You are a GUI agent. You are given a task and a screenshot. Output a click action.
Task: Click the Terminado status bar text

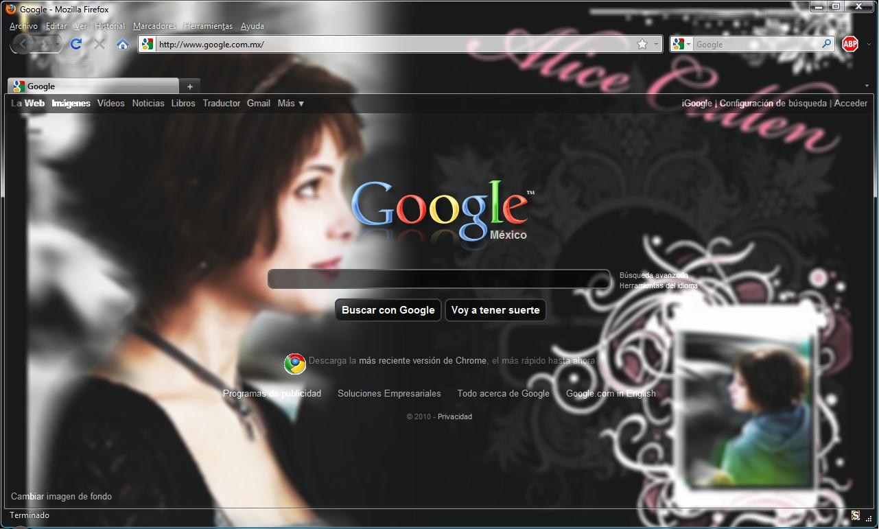30,515
